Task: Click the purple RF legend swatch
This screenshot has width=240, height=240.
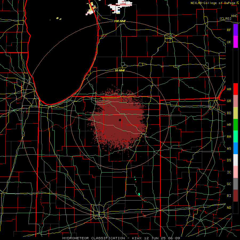Action: pyautogui.click(x=235, y=30)
